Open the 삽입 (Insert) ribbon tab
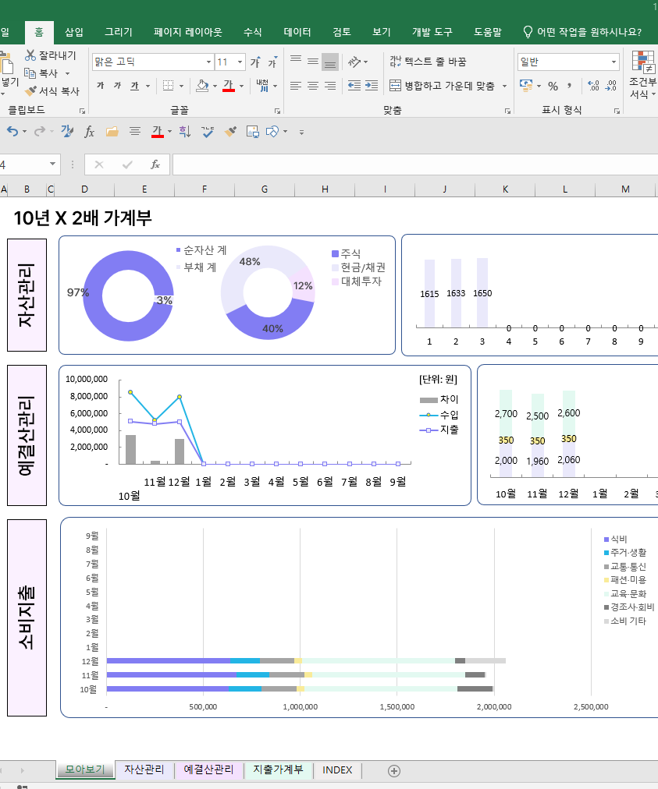The image size is (658, 789). (x=74, y=32)
